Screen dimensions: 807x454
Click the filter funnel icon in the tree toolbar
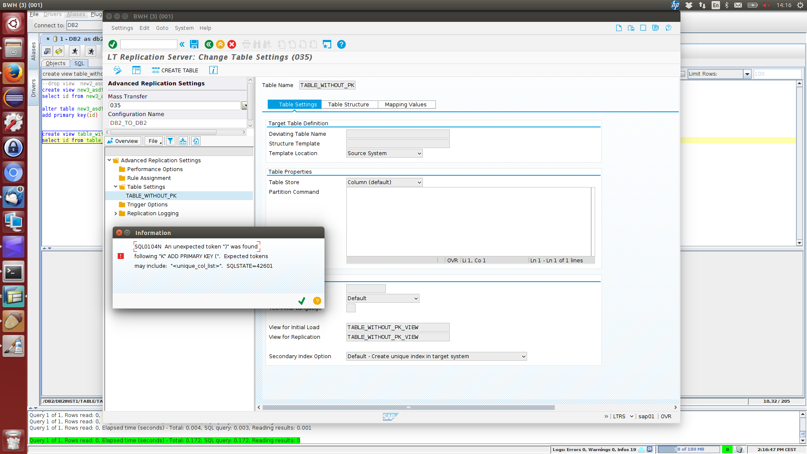point(170,141)
